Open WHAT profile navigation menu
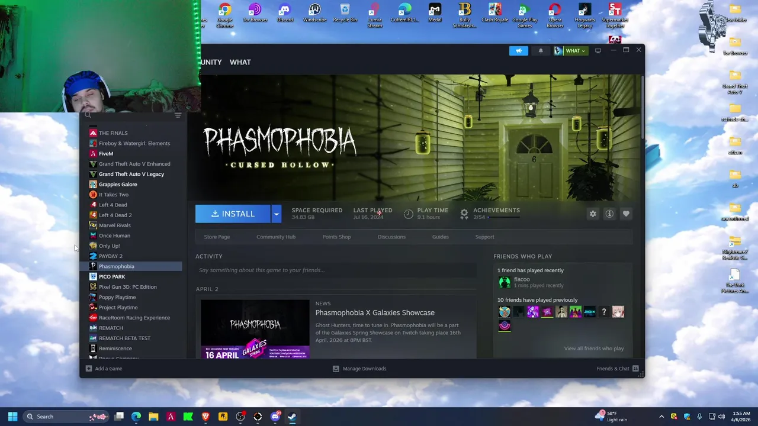Image resolution: width=758 pixels, height=426 pixels. pos(240,62)
